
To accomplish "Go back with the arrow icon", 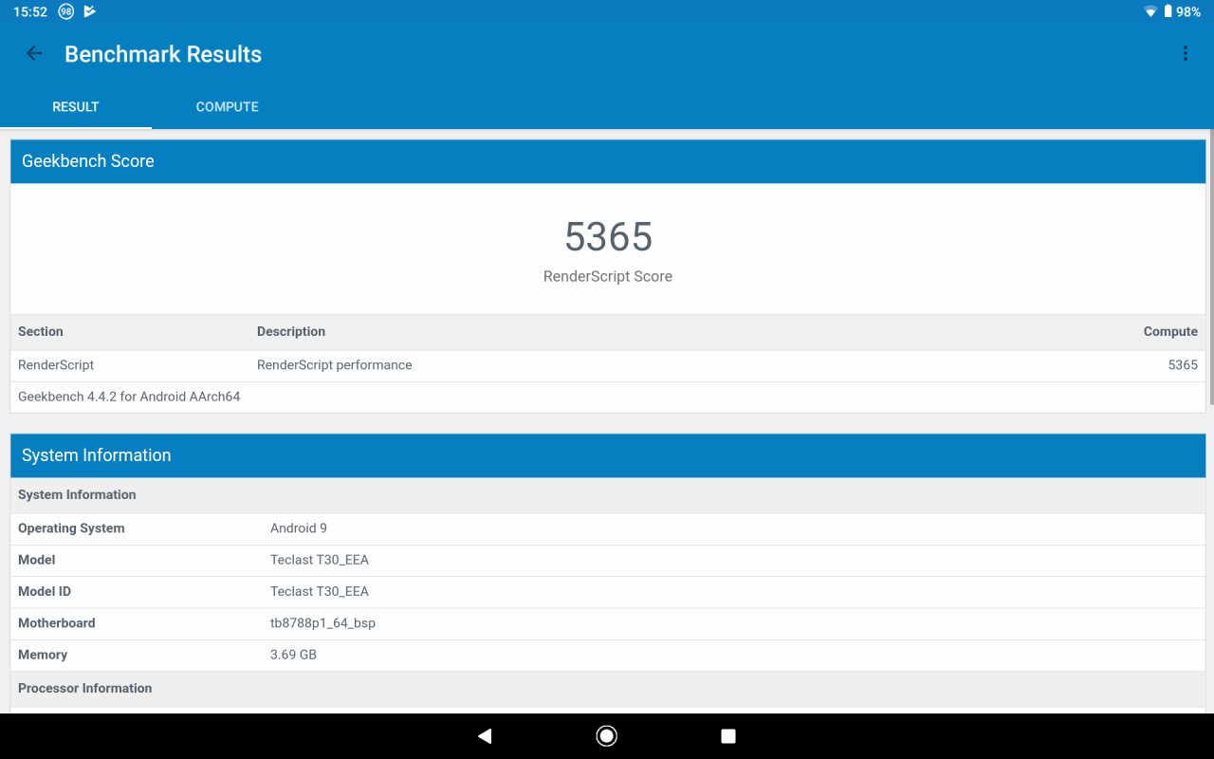I will tap(34, 54).
